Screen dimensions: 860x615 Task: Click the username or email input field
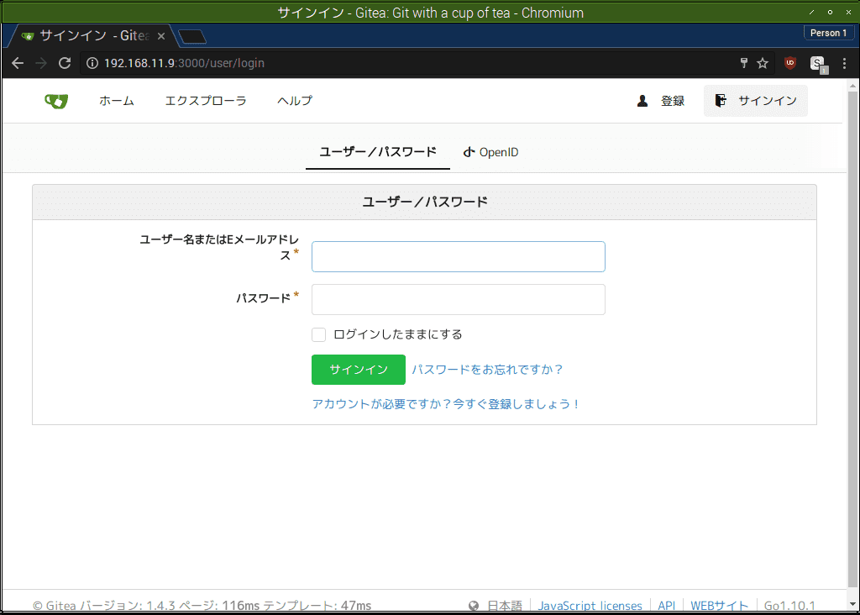click(x=458, y=256)
